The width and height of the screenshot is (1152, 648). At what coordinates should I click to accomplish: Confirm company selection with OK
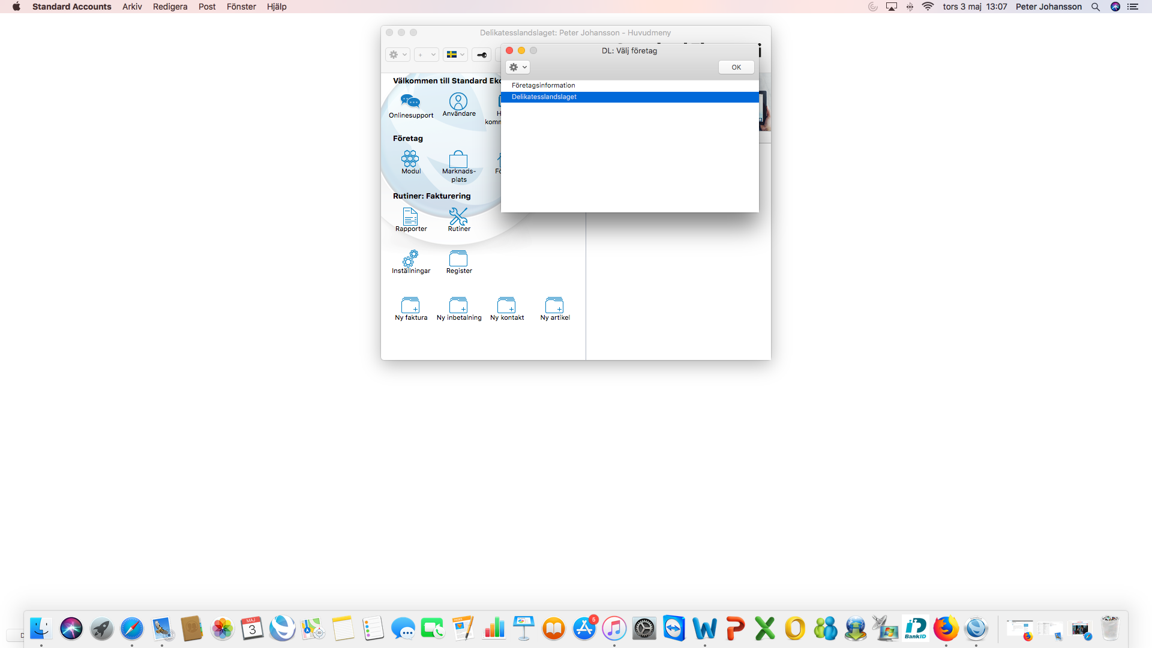(736, 67)
